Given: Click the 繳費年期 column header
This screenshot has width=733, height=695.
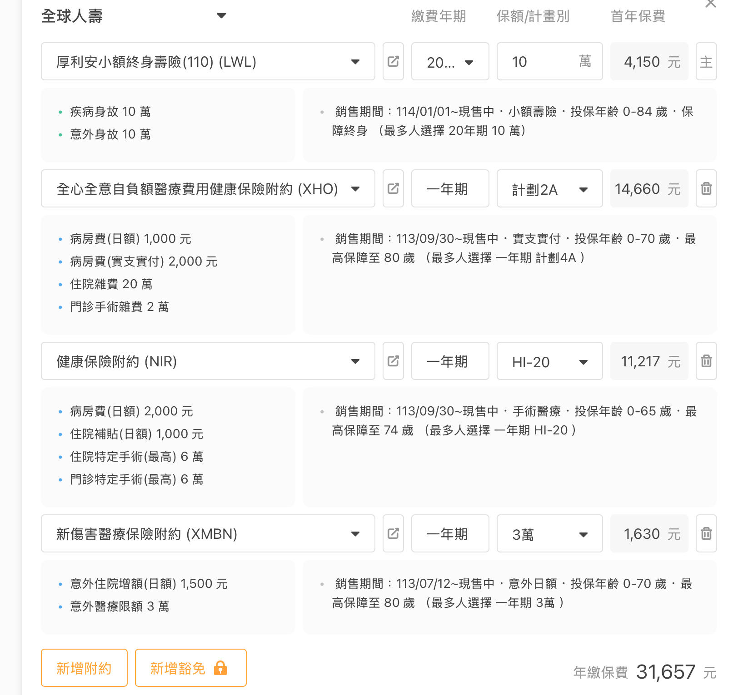Looking at the screenshot, I should 439,16.
